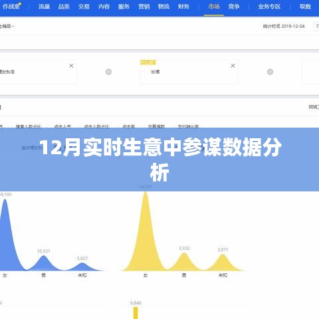Click the gray circle icon after the 长裙 card

coord(270,72)
